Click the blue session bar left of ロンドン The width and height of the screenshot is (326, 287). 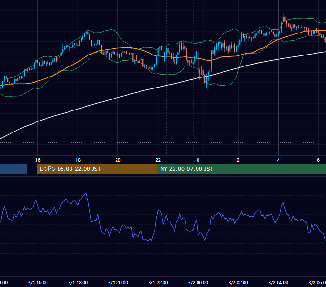(13, 169)
